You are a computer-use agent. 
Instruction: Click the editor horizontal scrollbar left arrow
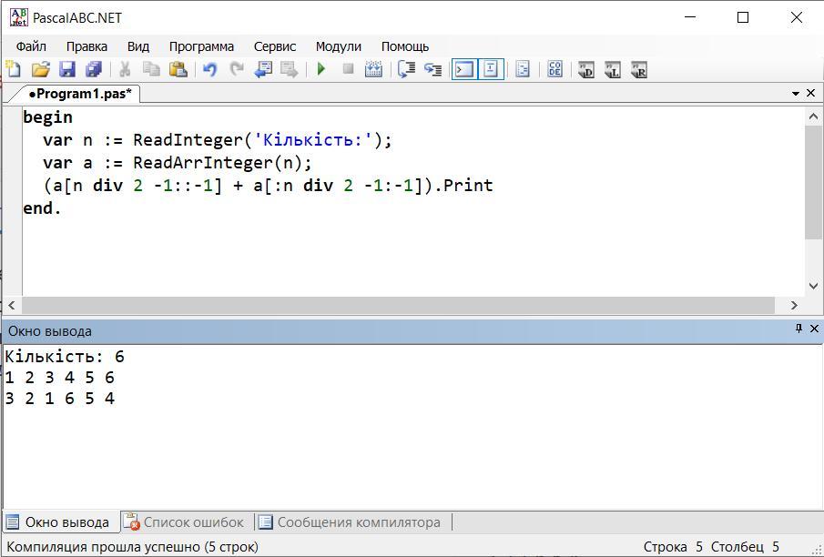(x=12, y=305)
